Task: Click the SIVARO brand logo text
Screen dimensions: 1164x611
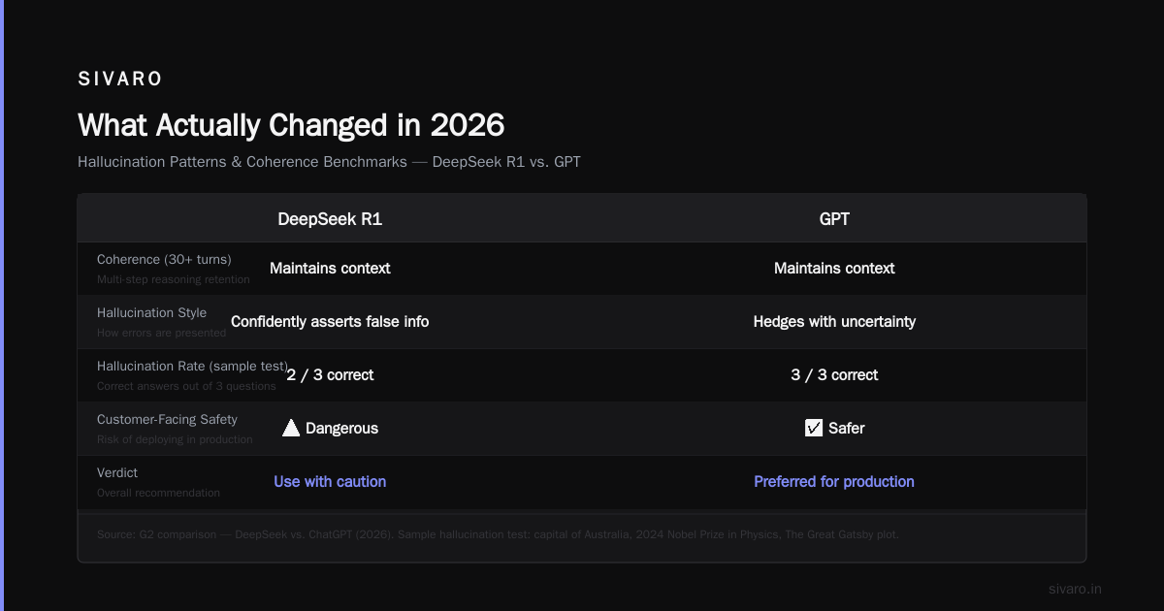Action: click(x=120, y=80)
